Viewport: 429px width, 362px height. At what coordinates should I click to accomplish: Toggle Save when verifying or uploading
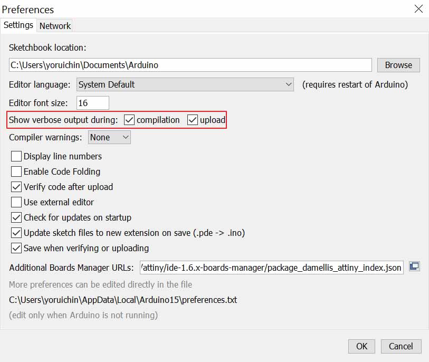tap(16, 248)
